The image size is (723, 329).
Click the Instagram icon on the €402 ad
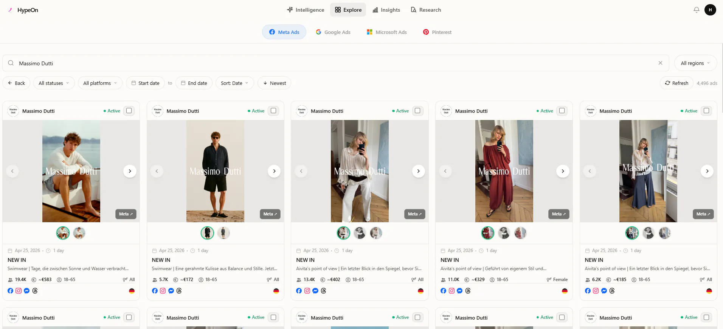click(x=307, y=291)
